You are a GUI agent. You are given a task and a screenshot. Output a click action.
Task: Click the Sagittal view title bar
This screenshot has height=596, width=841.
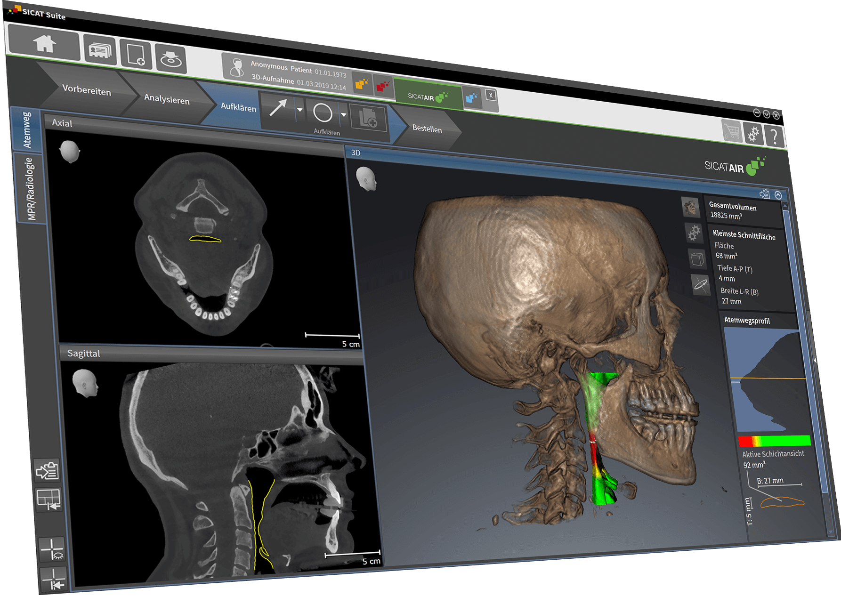[212, 354]
